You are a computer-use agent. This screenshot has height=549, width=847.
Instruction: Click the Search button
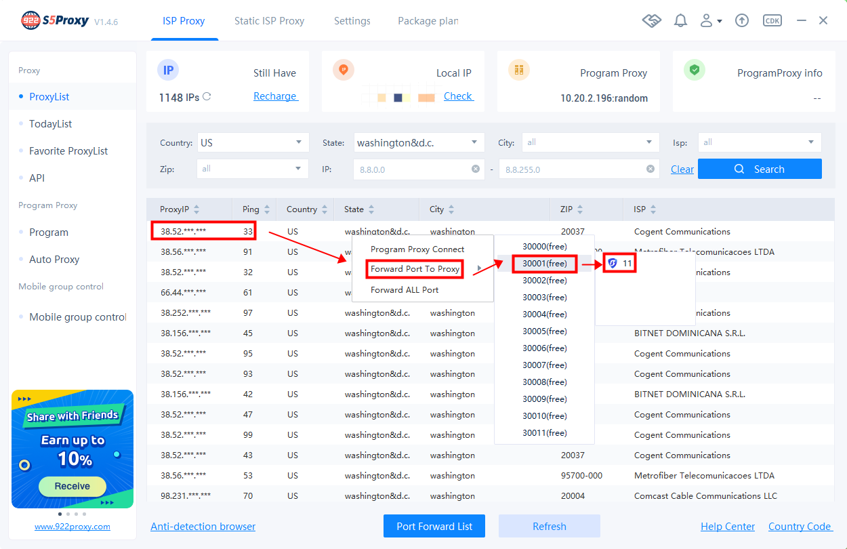[x=760, y=169]
